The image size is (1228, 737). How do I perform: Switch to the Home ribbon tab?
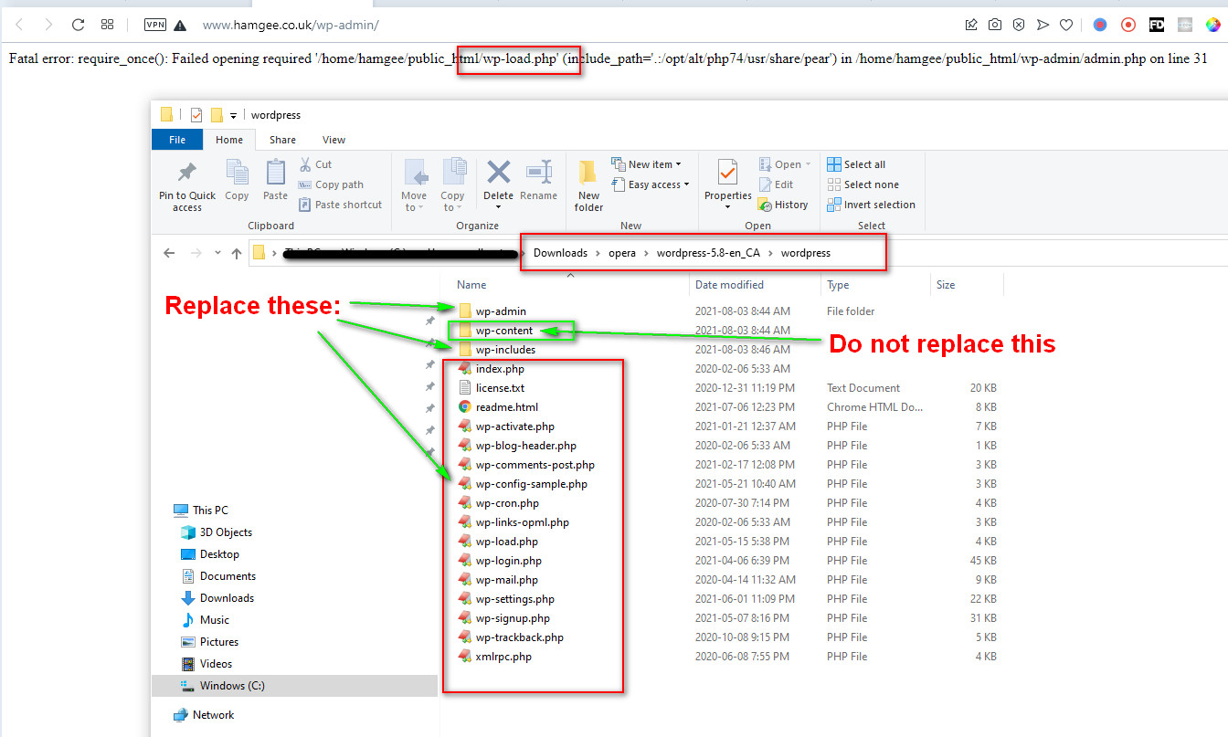tap(229, 140)
